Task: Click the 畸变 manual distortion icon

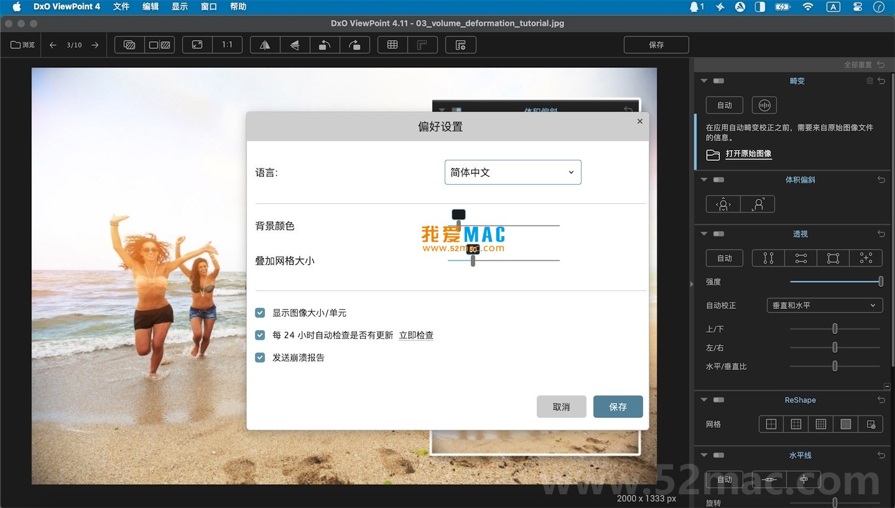Action: (764, 105)
